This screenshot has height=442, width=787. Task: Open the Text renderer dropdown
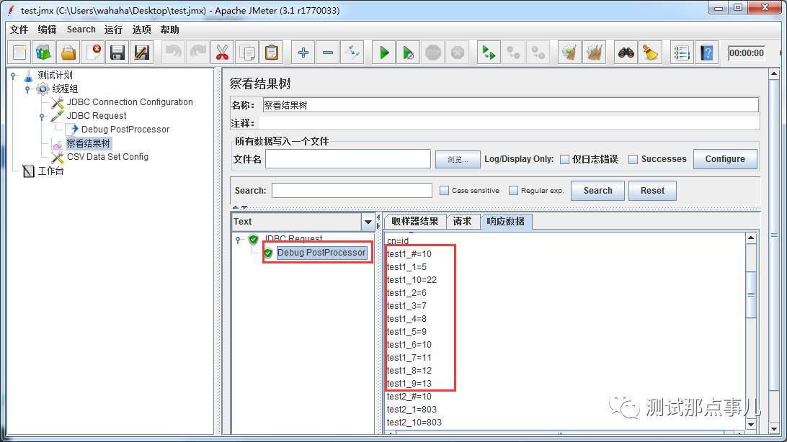[x=368, y=222]
